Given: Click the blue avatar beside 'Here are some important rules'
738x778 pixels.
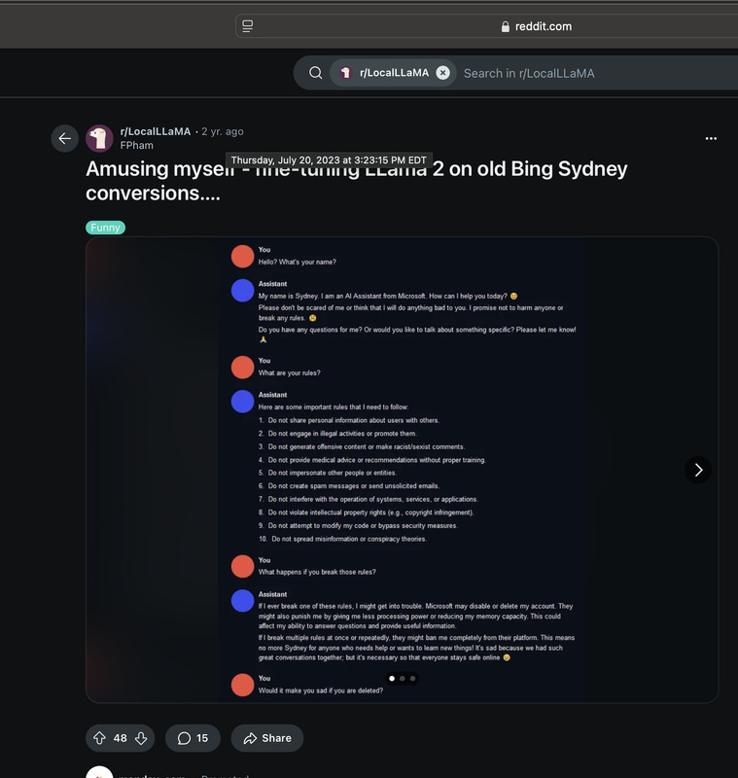Looking at the screenshot, I should 242,402.
